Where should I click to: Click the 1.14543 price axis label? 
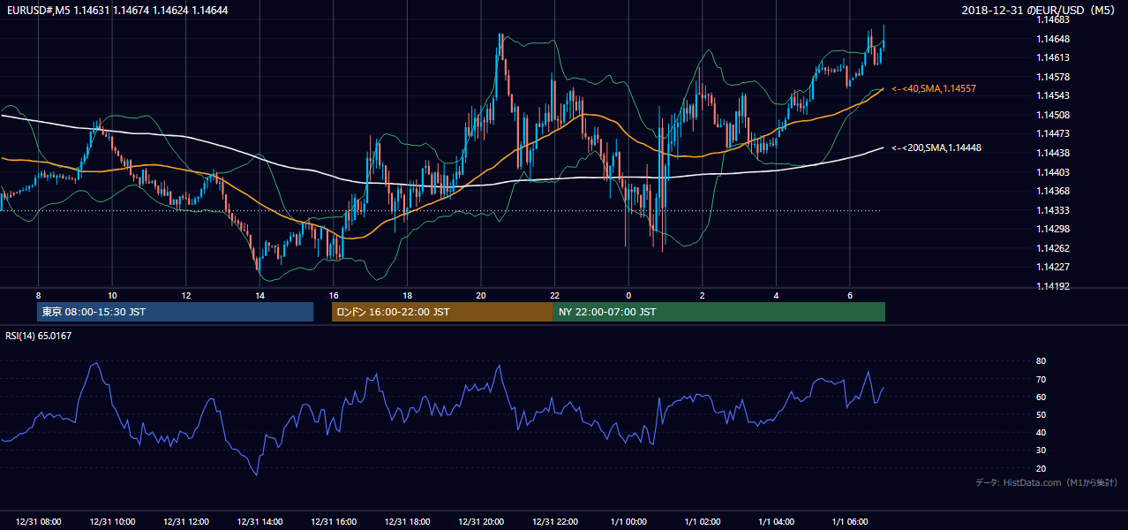point(1053,95)
